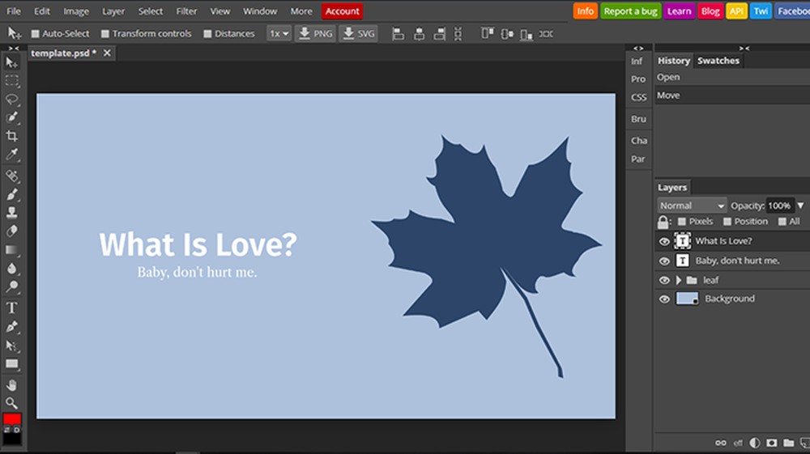The image size is (810, 454).
Task: Enable the Transform controls checkbox
Action: coord(105,34)
